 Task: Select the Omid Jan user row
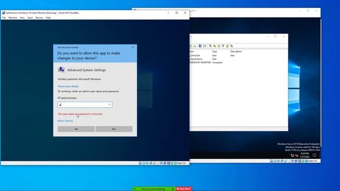(195, 55)
